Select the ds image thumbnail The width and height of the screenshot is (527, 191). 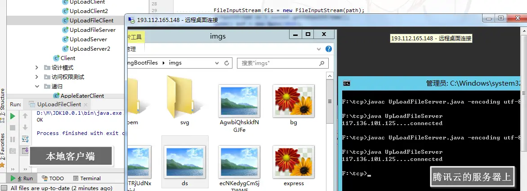click(x=184, y=161)
